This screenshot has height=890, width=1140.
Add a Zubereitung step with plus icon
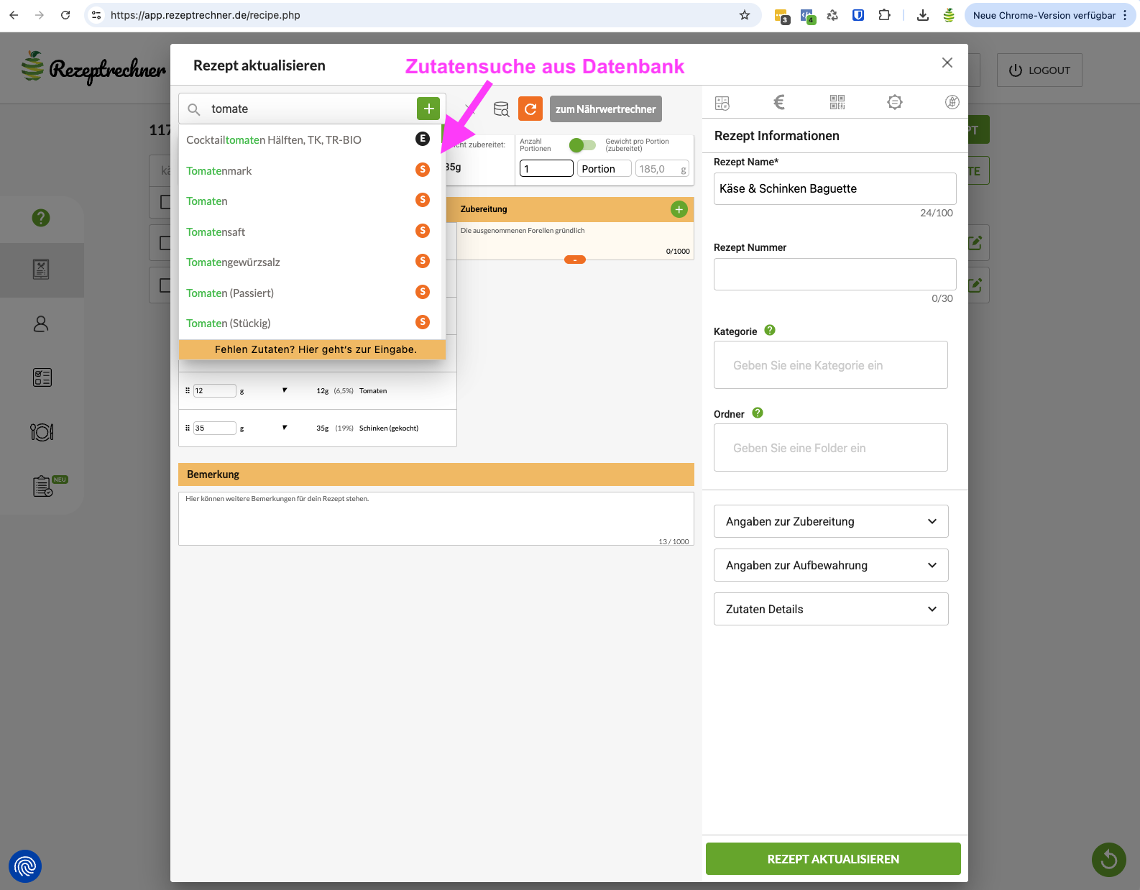[679, 209]
